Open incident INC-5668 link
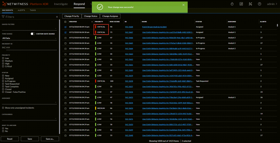Image resolution: width=280 pixels, height=143 pixels. point(129,27)
